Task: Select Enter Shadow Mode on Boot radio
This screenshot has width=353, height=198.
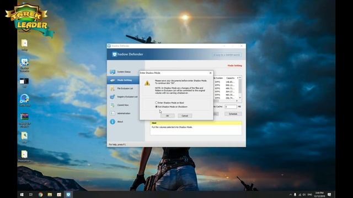Action: pyautogui.click(x=157, y=103)
